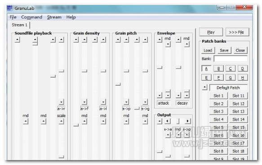Click the first Grain pitch slider thumb
The image size is (262, 165).
tap(118, 84)
